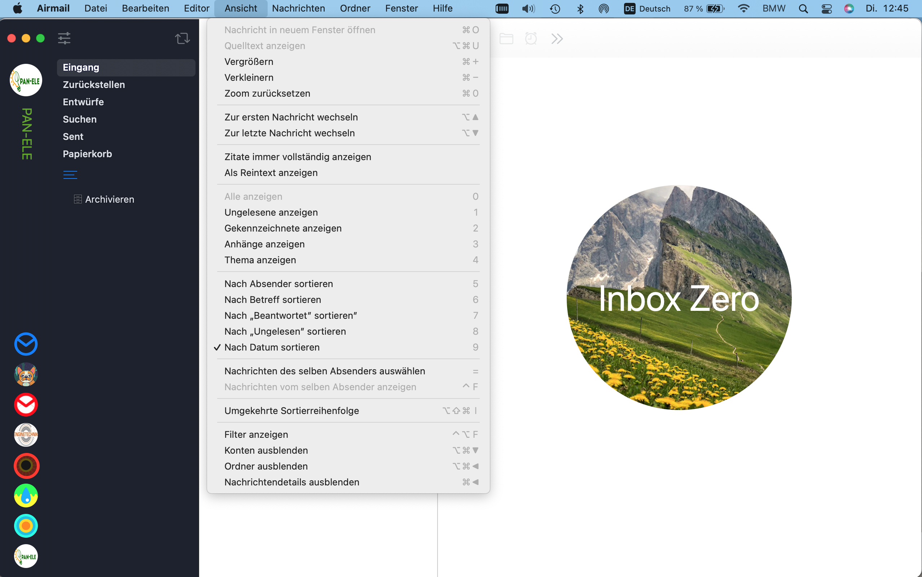922x577 pixels.
Task: Select Konten ausblenden from the menu
Action: click(266, 450)
